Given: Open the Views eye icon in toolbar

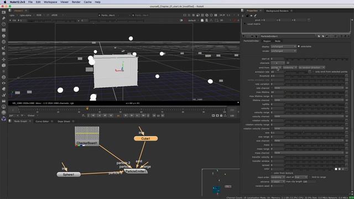Looking at the screenshot, I should click(x=4, y=83).
